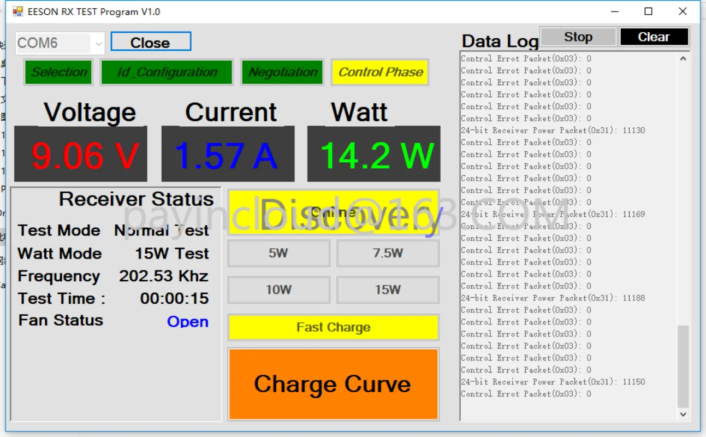Click log line with power value 11188

coord(553,298)
